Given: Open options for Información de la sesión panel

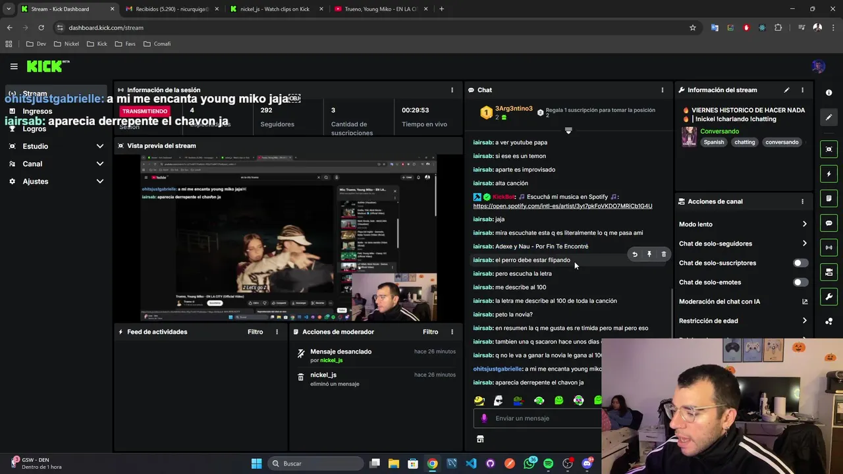Looking at the screenshot, I should [452, 90].
